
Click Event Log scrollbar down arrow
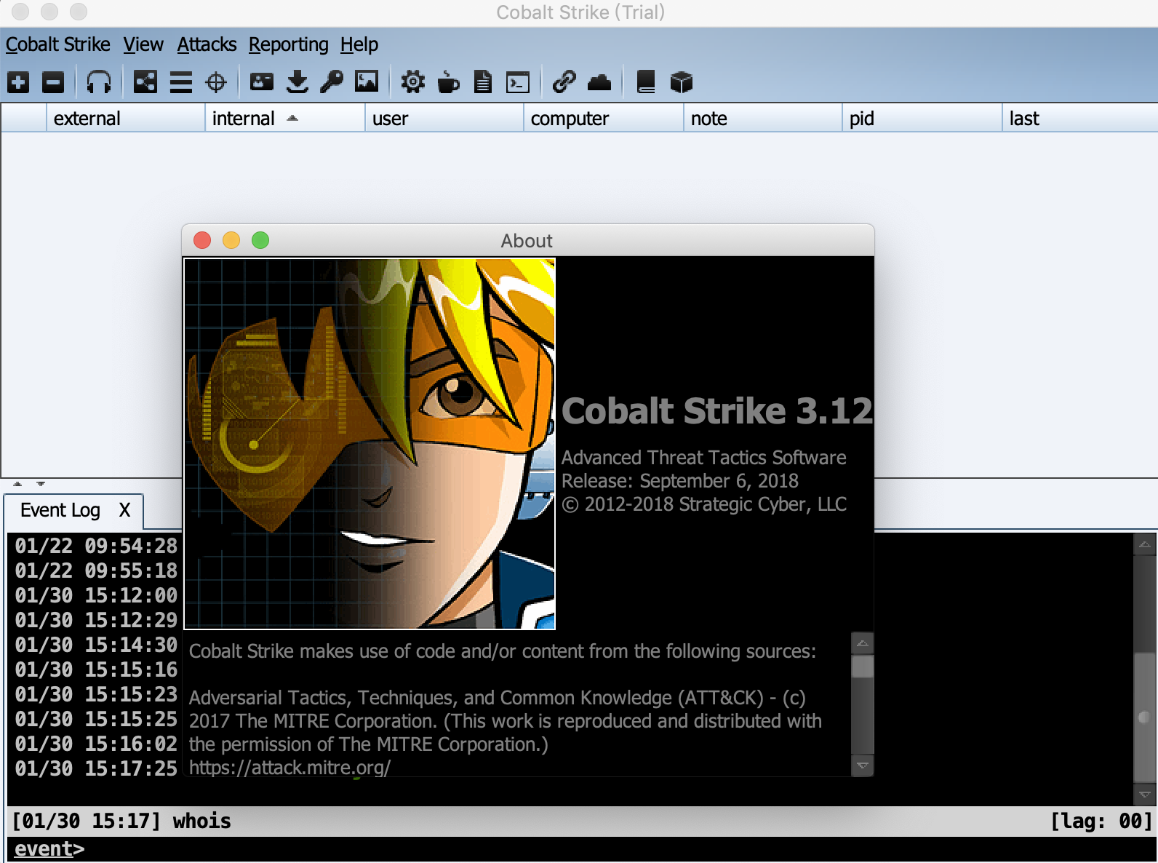click(x=1144, y=795)
